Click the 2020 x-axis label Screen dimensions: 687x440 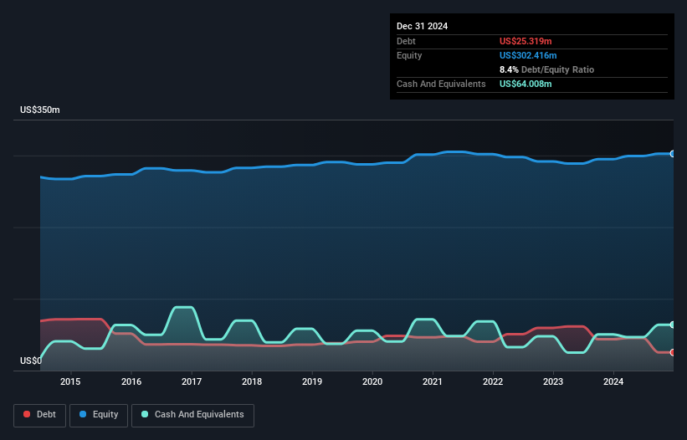click(372, 381)
